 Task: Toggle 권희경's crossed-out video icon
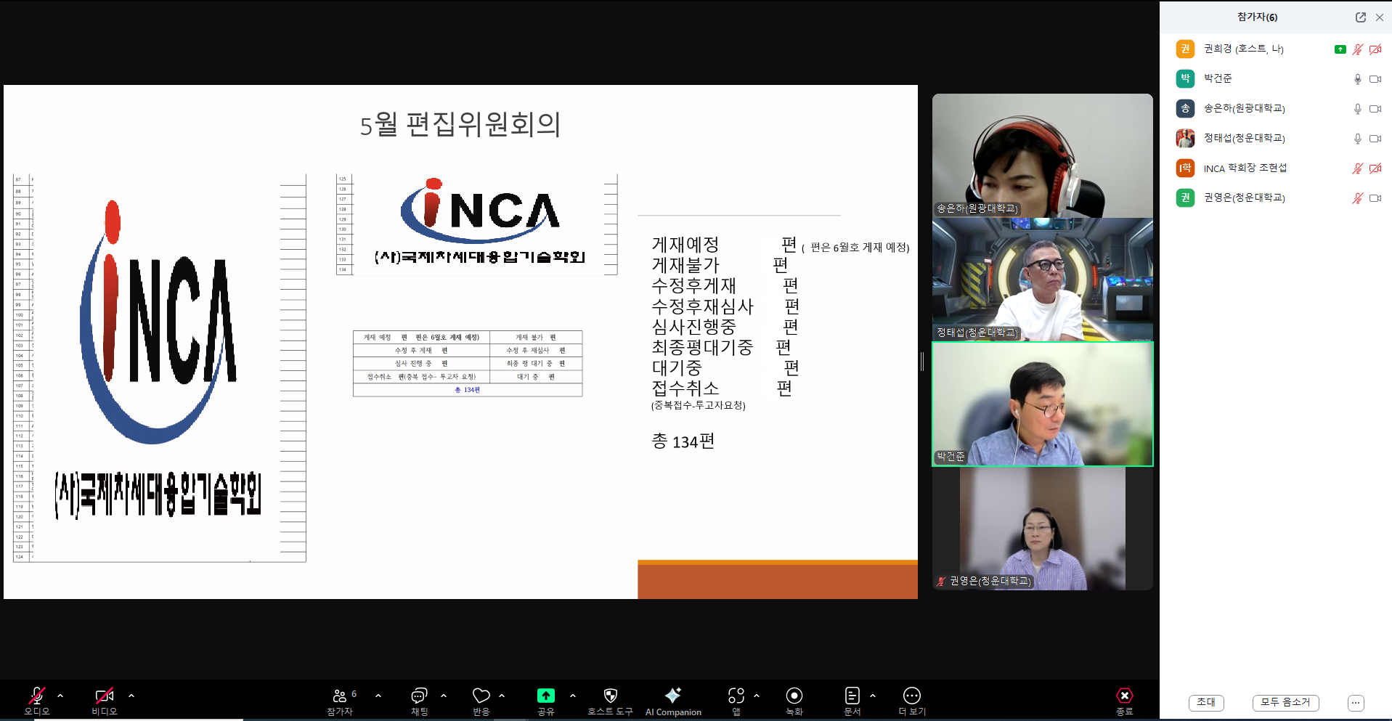pos(1375,49)
